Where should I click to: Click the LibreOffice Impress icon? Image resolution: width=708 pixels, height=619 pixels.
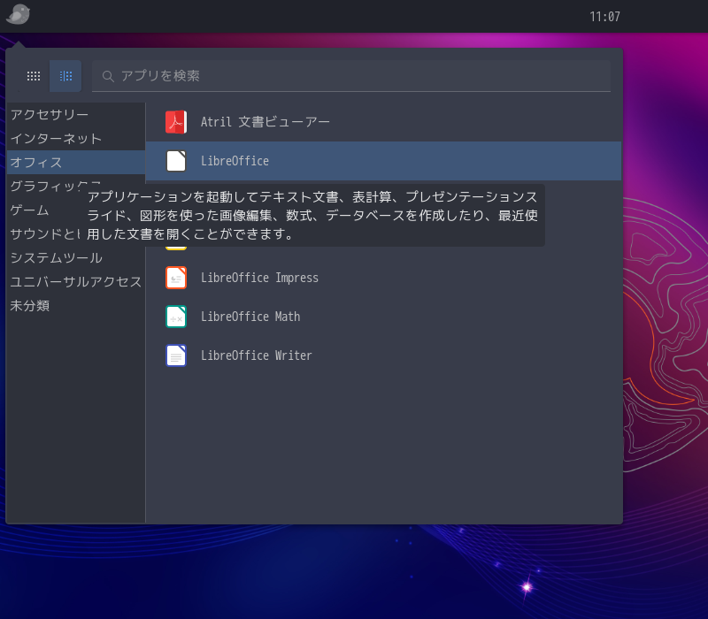[176, 278]
